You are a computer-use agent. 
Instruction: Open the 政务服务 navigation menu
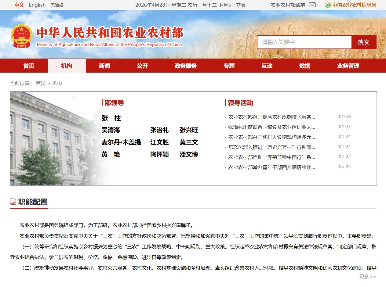tap(186, 66)
